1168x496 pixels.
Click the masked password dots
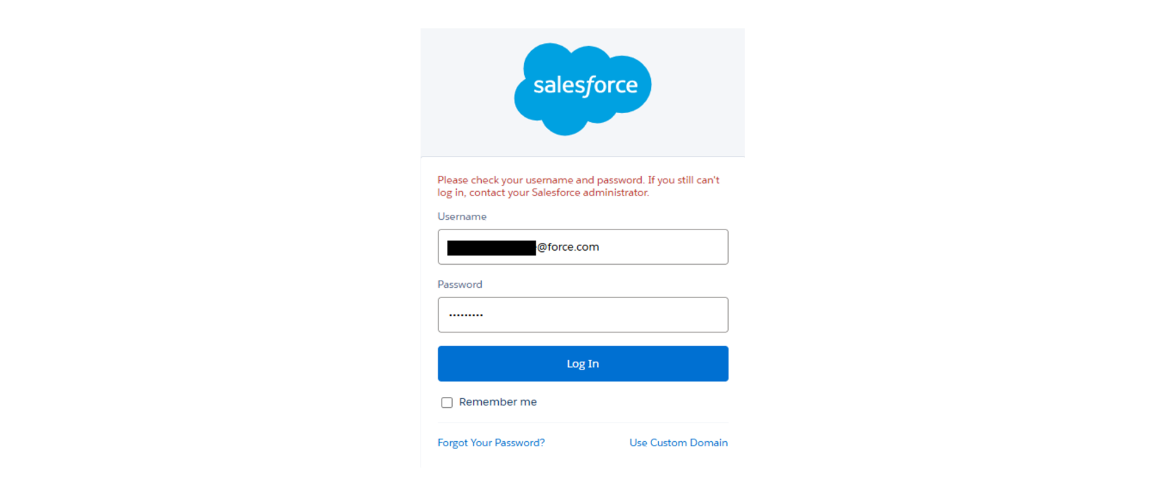click(x=466, y=315)
